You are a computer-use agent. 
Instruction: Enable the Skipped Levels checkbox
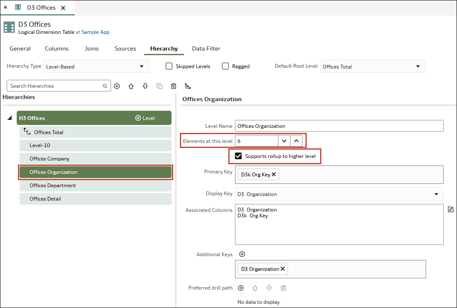[x=169, y=66]
